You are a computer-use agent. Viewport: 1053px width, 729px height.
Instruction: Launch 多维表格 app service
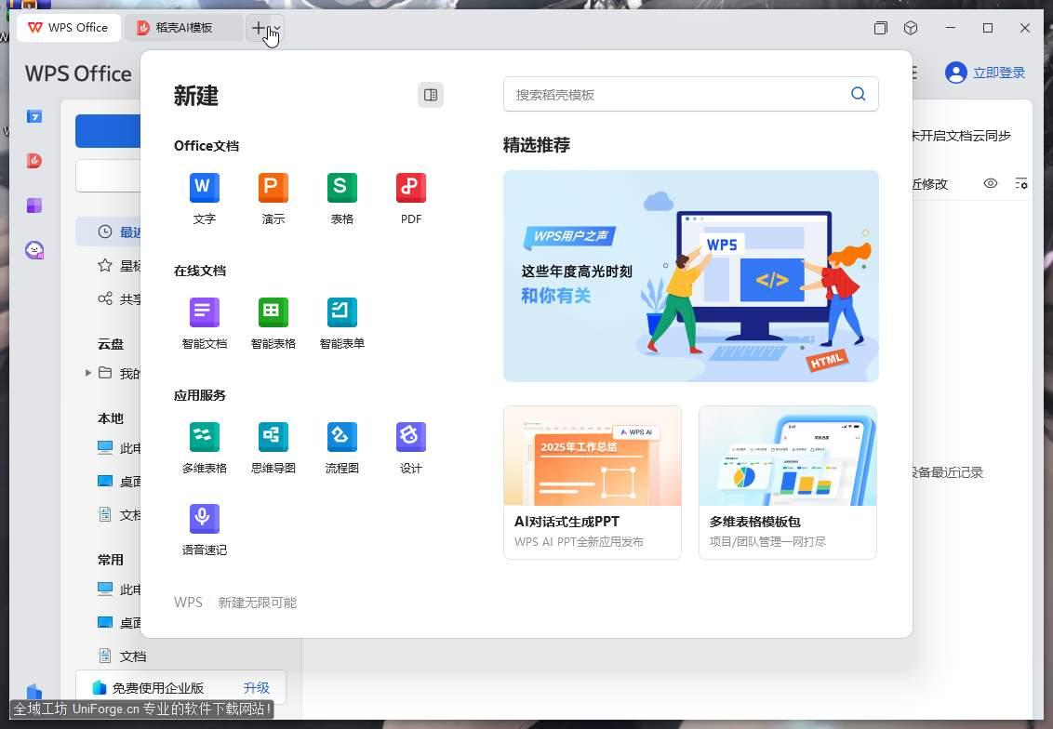204,448
